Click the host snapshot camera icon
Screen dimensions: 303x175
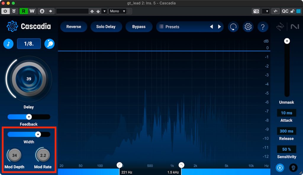coord(256,11)
